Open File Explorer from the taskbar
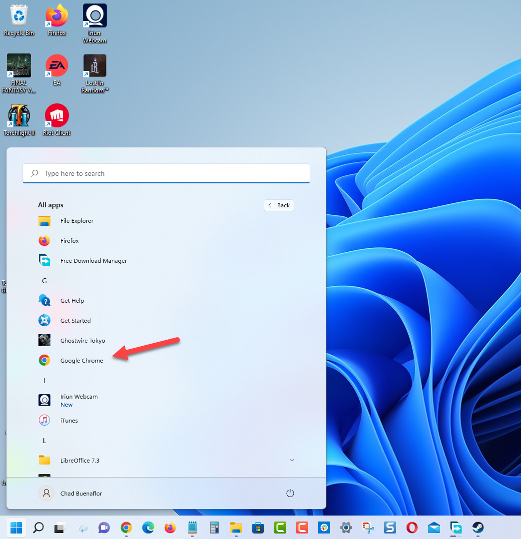Screen dimensions: 521x539 point(236,528)
